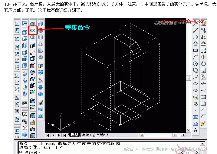The image size is (217, 154).
Task: Open the 布局1 layout tab
Action: tap(87, 135)
